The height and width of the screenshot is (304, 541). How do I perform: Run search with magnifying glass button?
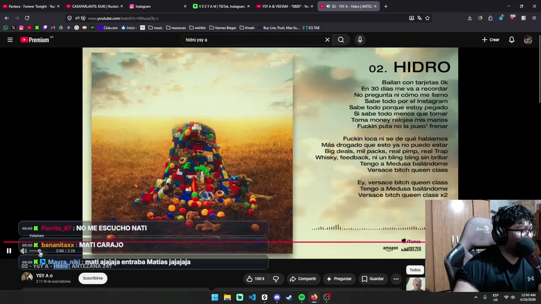coord(341,40)
